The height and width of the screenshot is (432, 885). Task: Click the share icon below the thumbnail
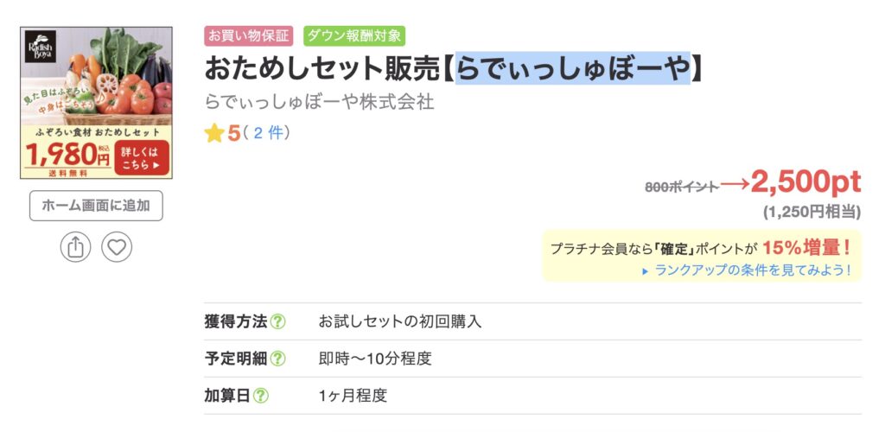point(75,247)
